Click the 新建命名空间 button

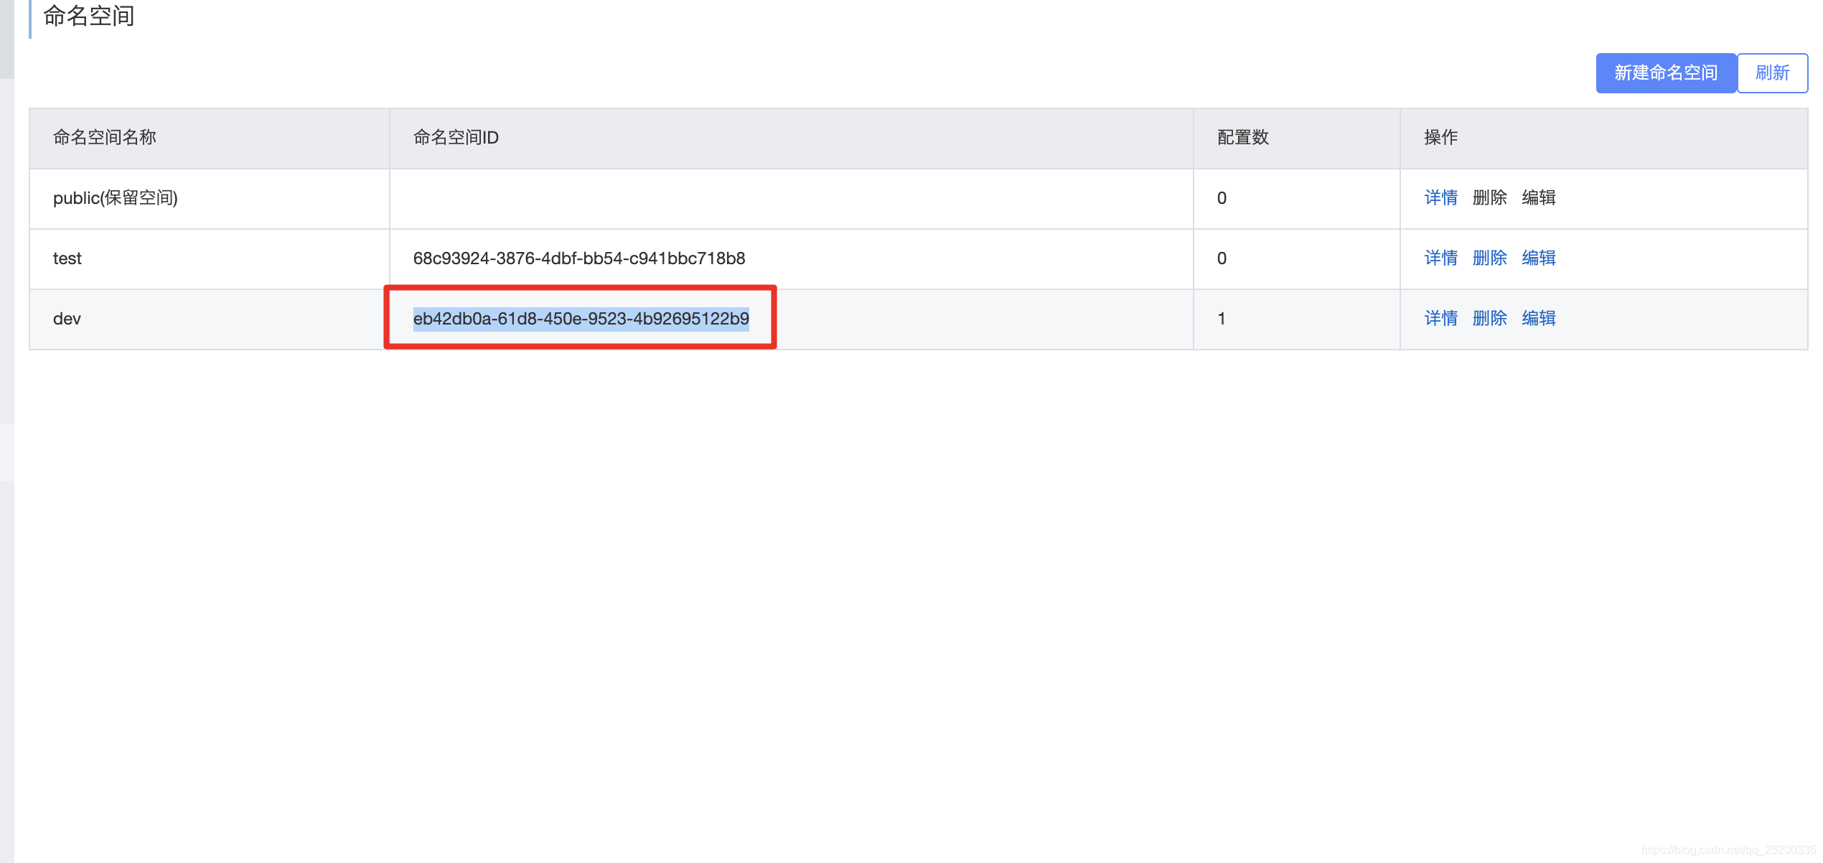tap(1665, 73)
